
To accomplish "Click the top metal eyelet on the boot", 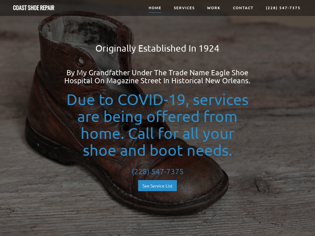I will (x=80, y=61).
